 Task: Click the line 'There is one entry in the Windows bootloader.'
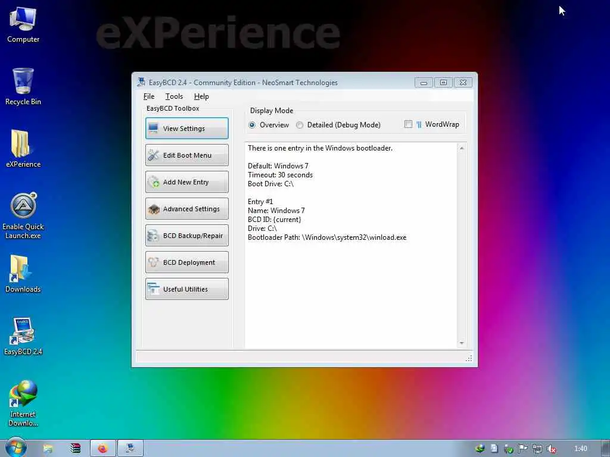coord(320,148)
